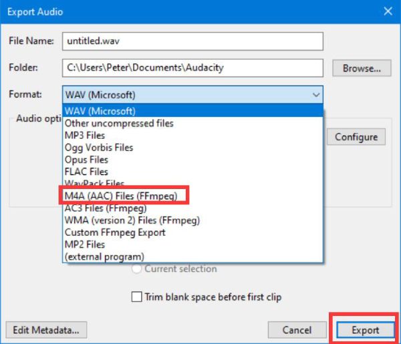
Task: Collapse the Format dropdown arrow
Action: [x=316, y=95]
